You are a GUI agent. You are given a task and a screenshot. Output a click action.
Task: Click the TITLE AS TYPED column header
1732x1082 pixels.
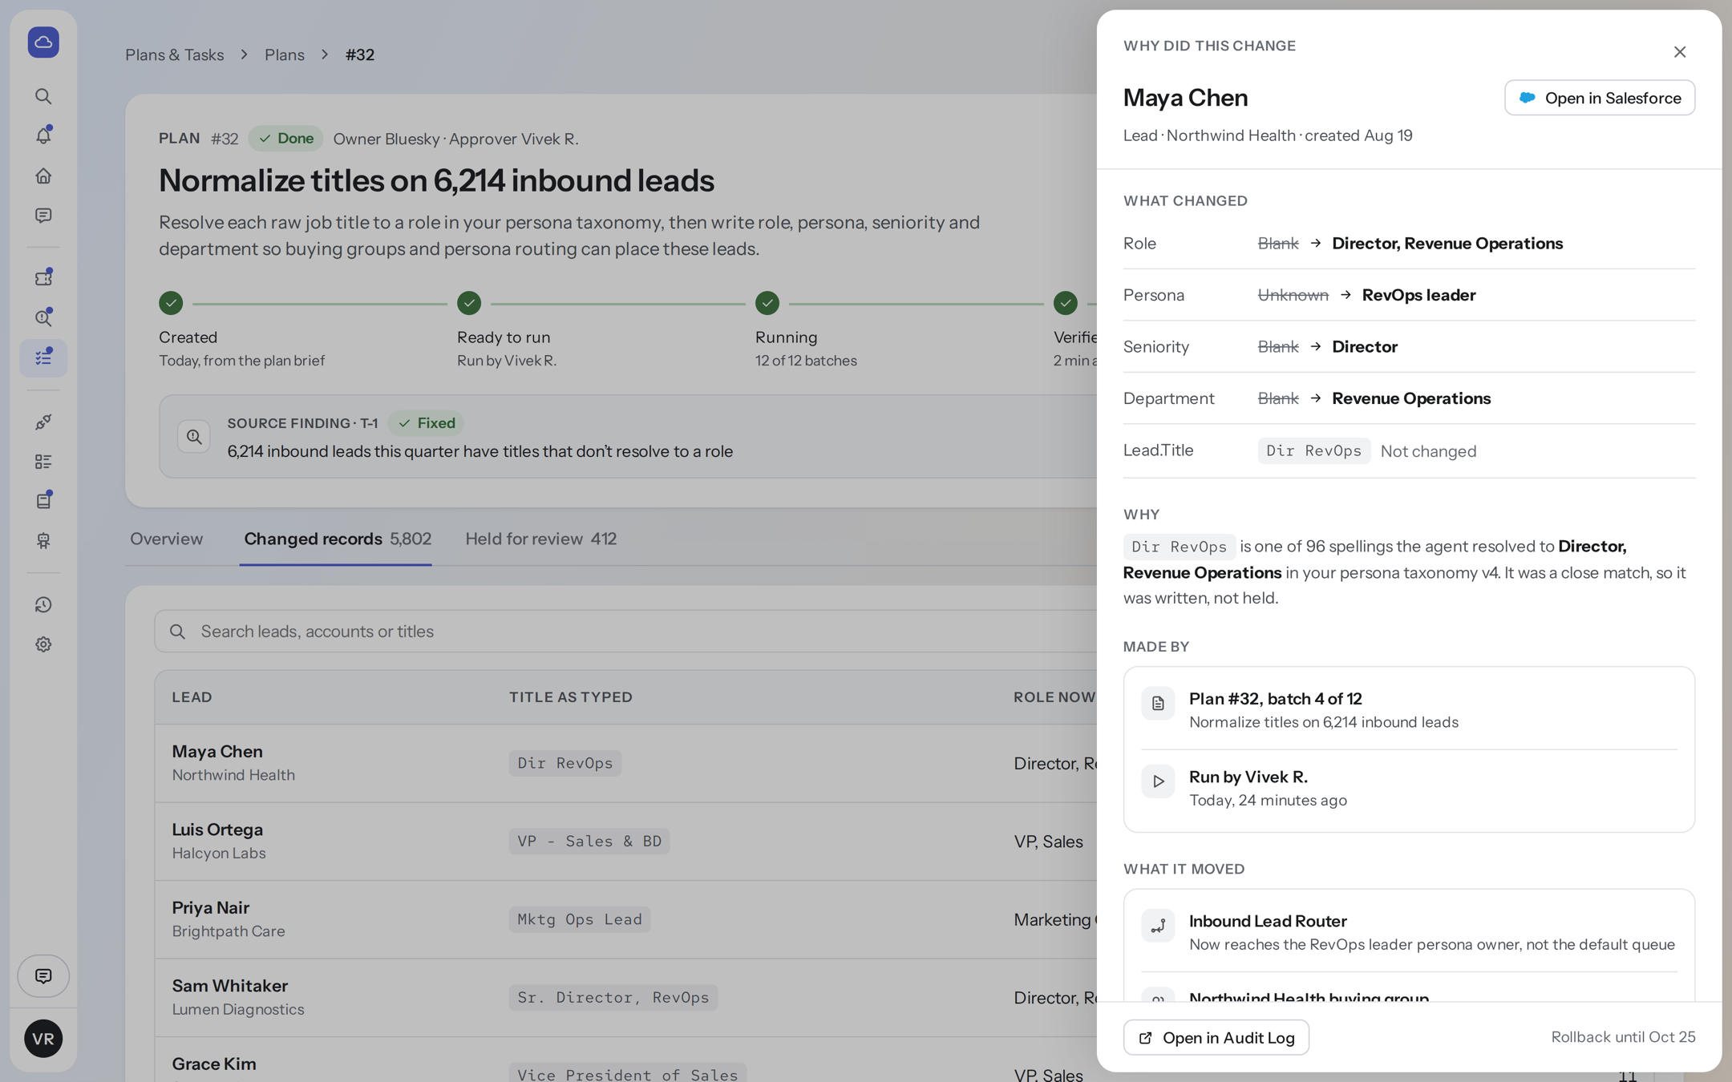coord(571,697)
